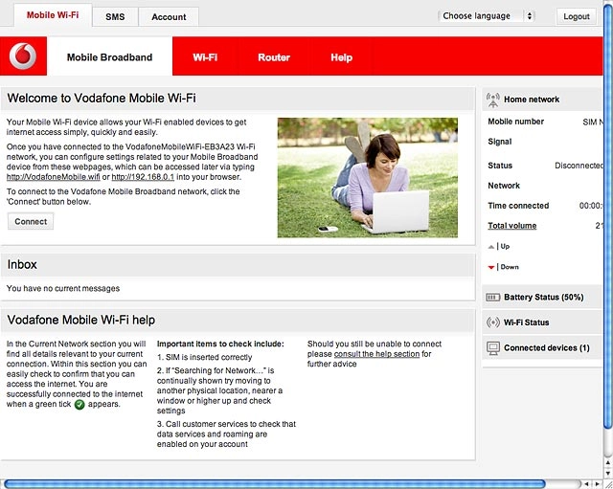Image resolution: width=613 pixels, height=489 pixels.
Task: Expand the Wi-Fi Status section
Action: (542, 322)
